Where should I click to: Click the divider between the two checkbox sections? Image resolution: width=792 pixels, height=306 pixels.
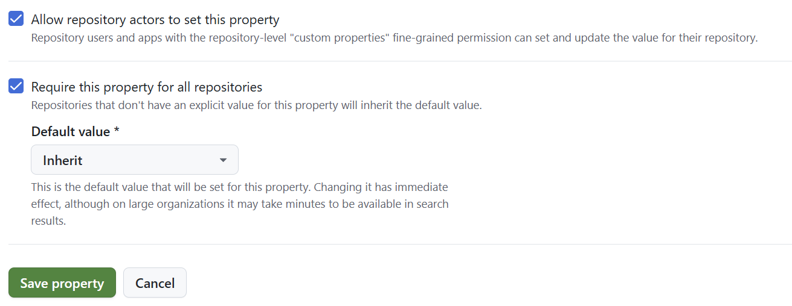point(399,61)
